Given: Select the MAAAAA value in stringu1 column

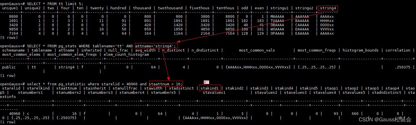Looking at the screenshot, I should pyautogui.click(x=277, y=17).
